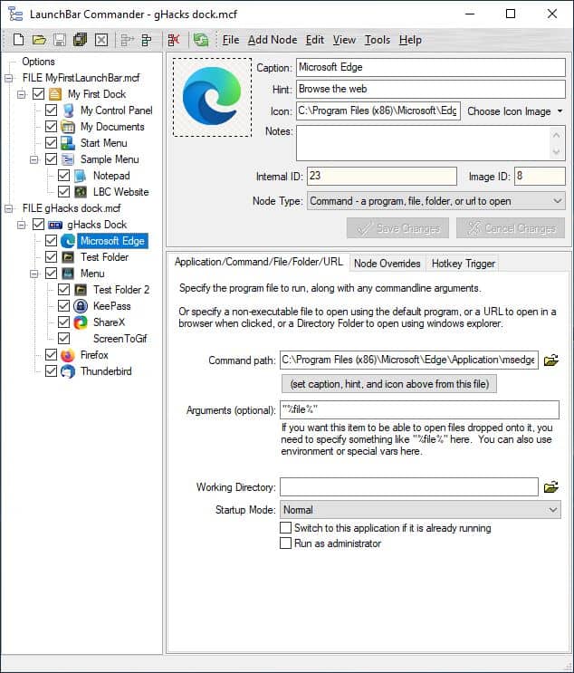
Task: Click the Caption input field
Action: point(431,67)
